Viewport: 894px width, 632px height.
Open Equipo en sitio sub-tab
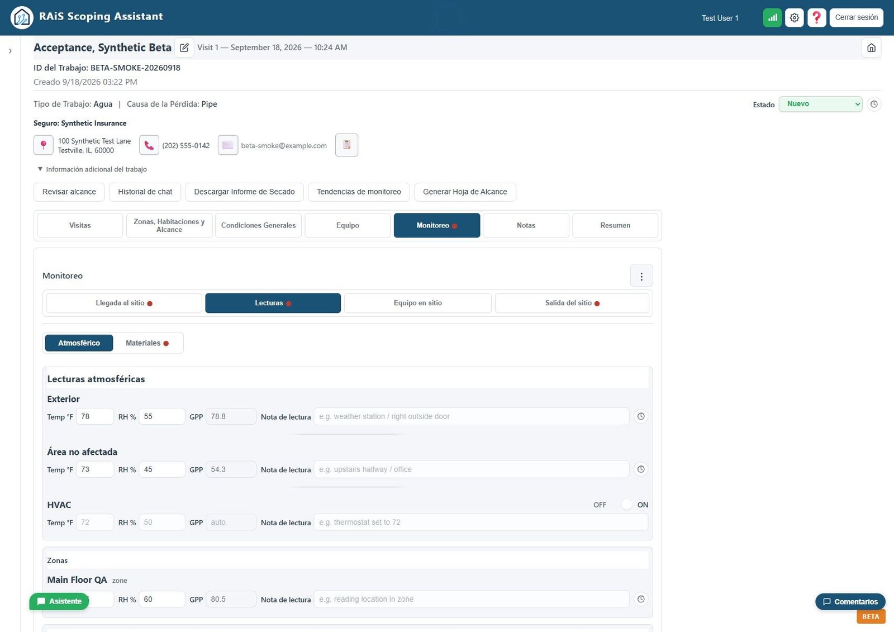418,303
